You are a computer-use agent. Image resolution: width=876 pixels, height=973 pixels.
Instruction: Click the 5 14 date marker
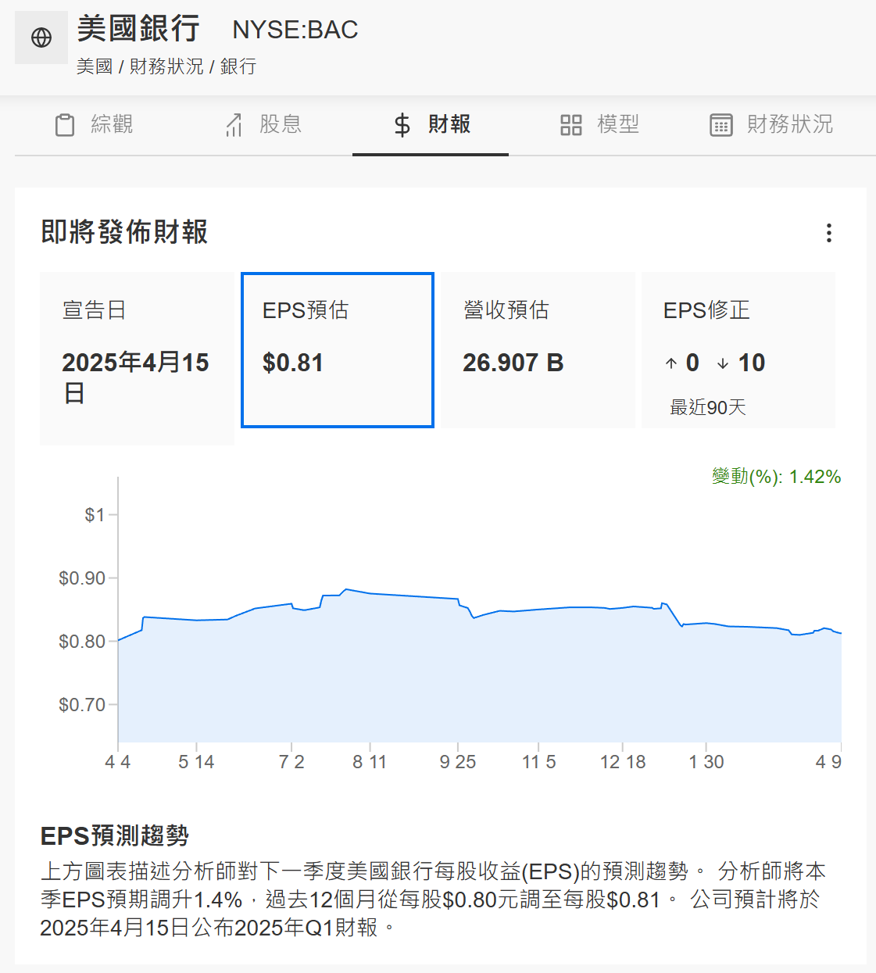coord(196,762)
